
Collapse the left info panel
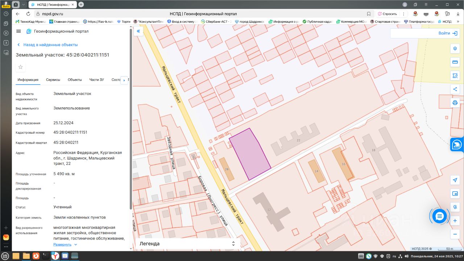[138, 32]
